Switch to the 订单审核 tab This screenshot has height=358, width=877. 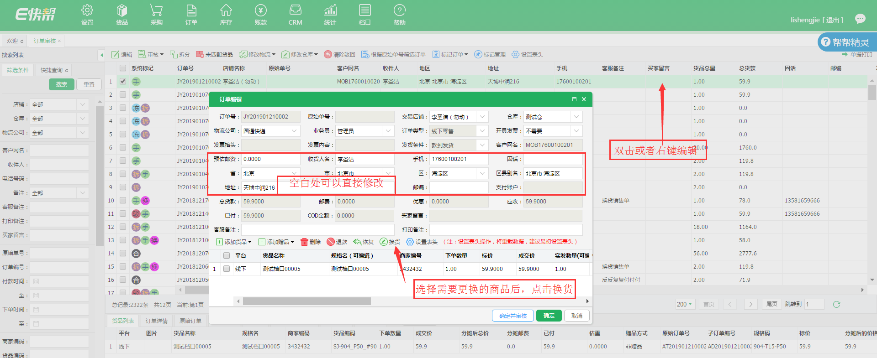[47, 41]
